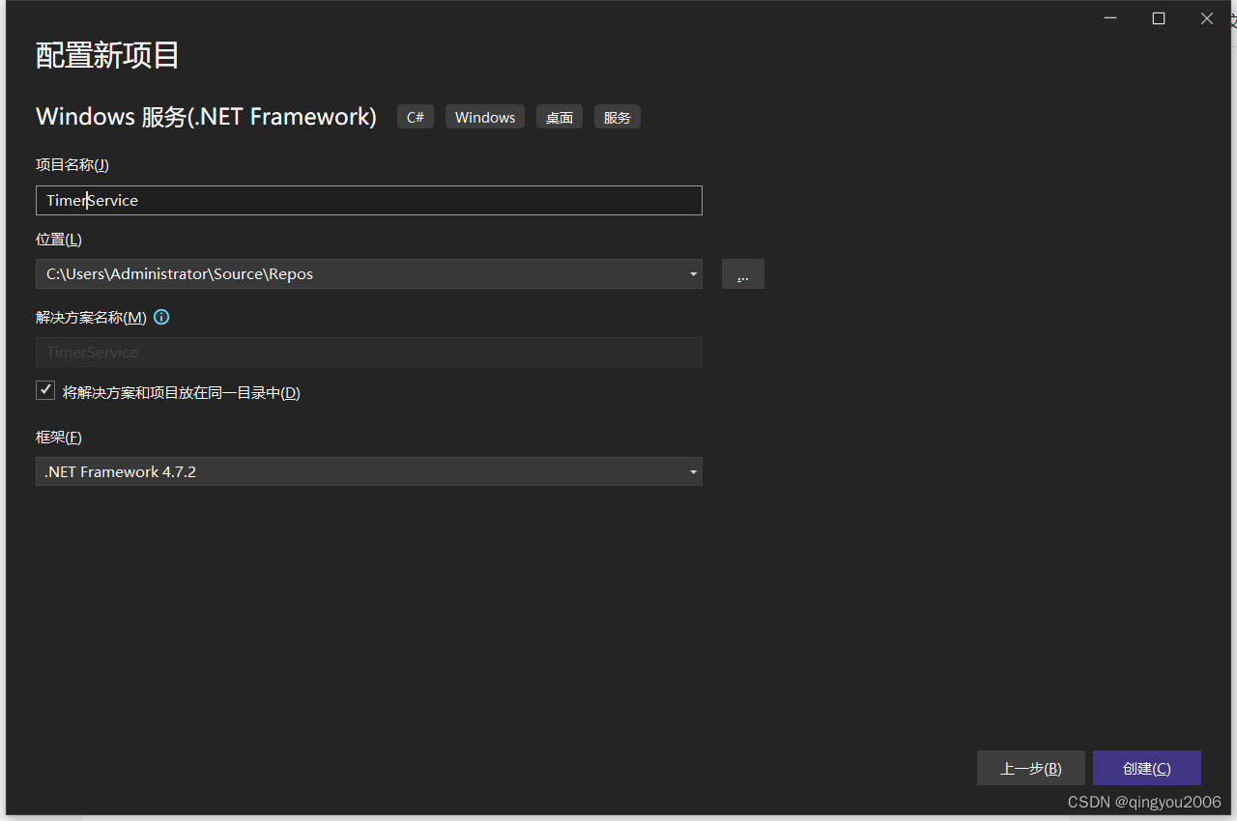Click the 框架(F) label
This screenshot has height=821, width=1237.
coord(59,438)
